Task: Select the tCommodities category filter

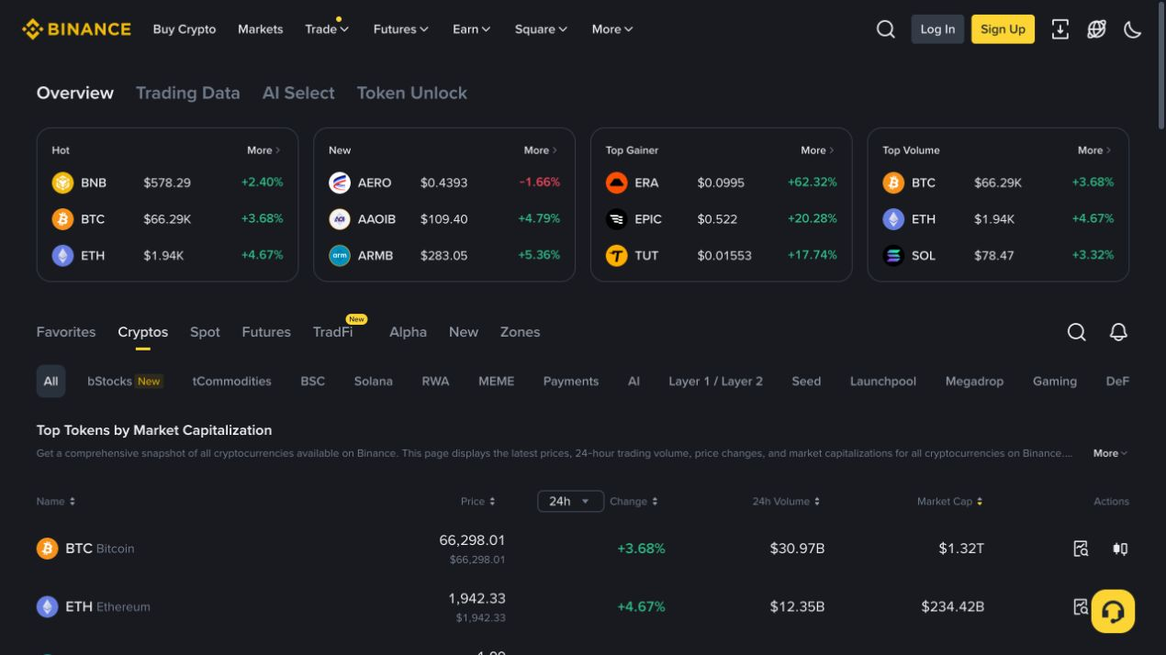Action: 232,382
